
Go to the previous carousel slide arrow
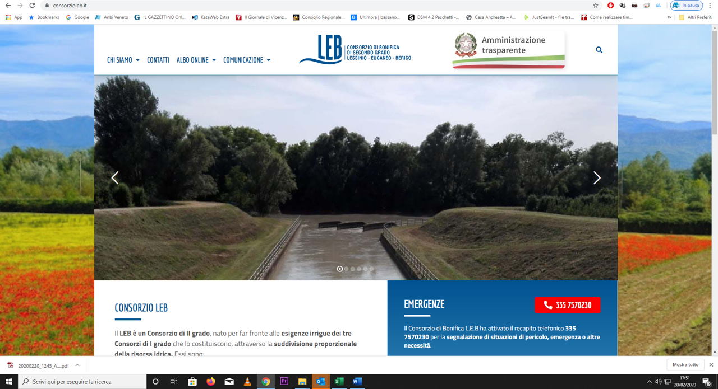(115, 178)
